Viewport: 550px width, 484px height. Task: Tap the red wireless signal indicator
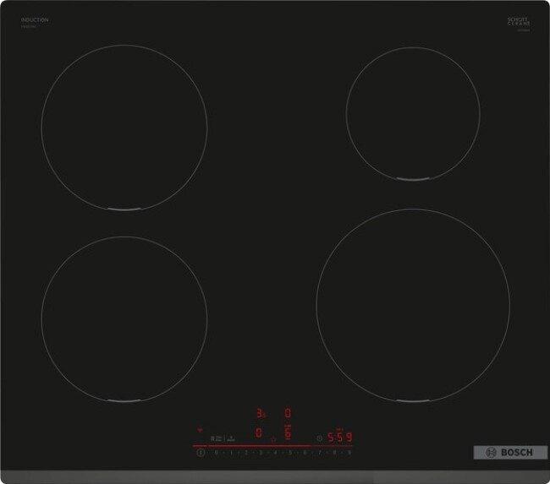[x=201, y=428]
